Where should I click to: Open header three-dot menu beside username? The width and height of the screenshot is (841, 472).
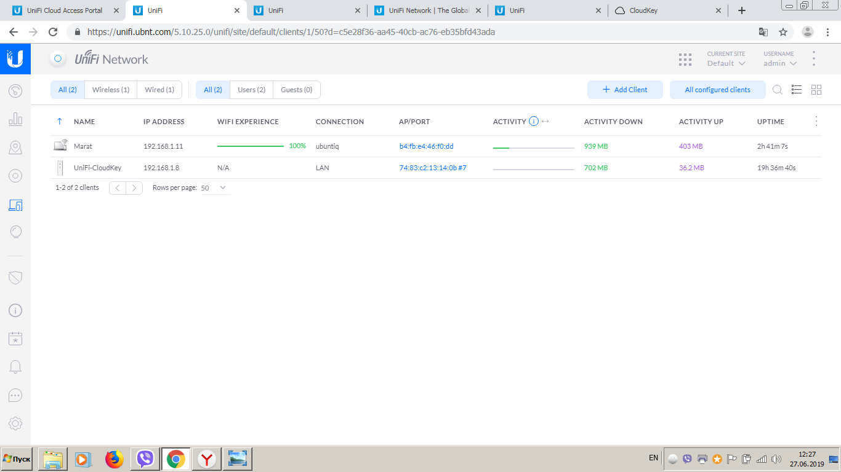coord(814,59)
